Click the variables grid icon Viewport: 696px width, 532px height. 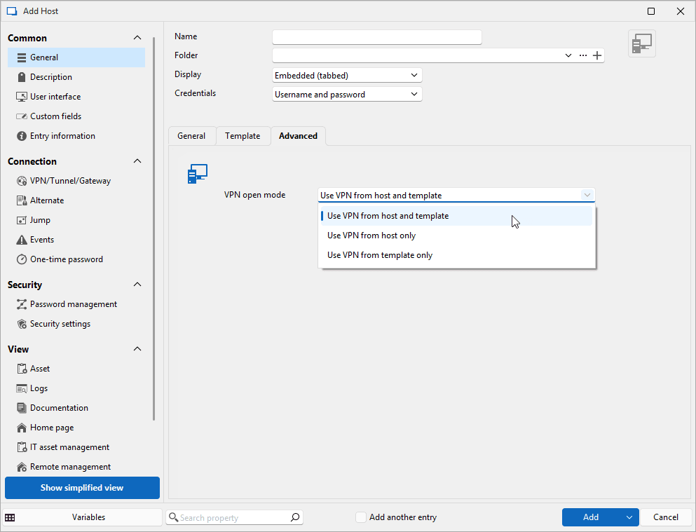pos(10,517)
